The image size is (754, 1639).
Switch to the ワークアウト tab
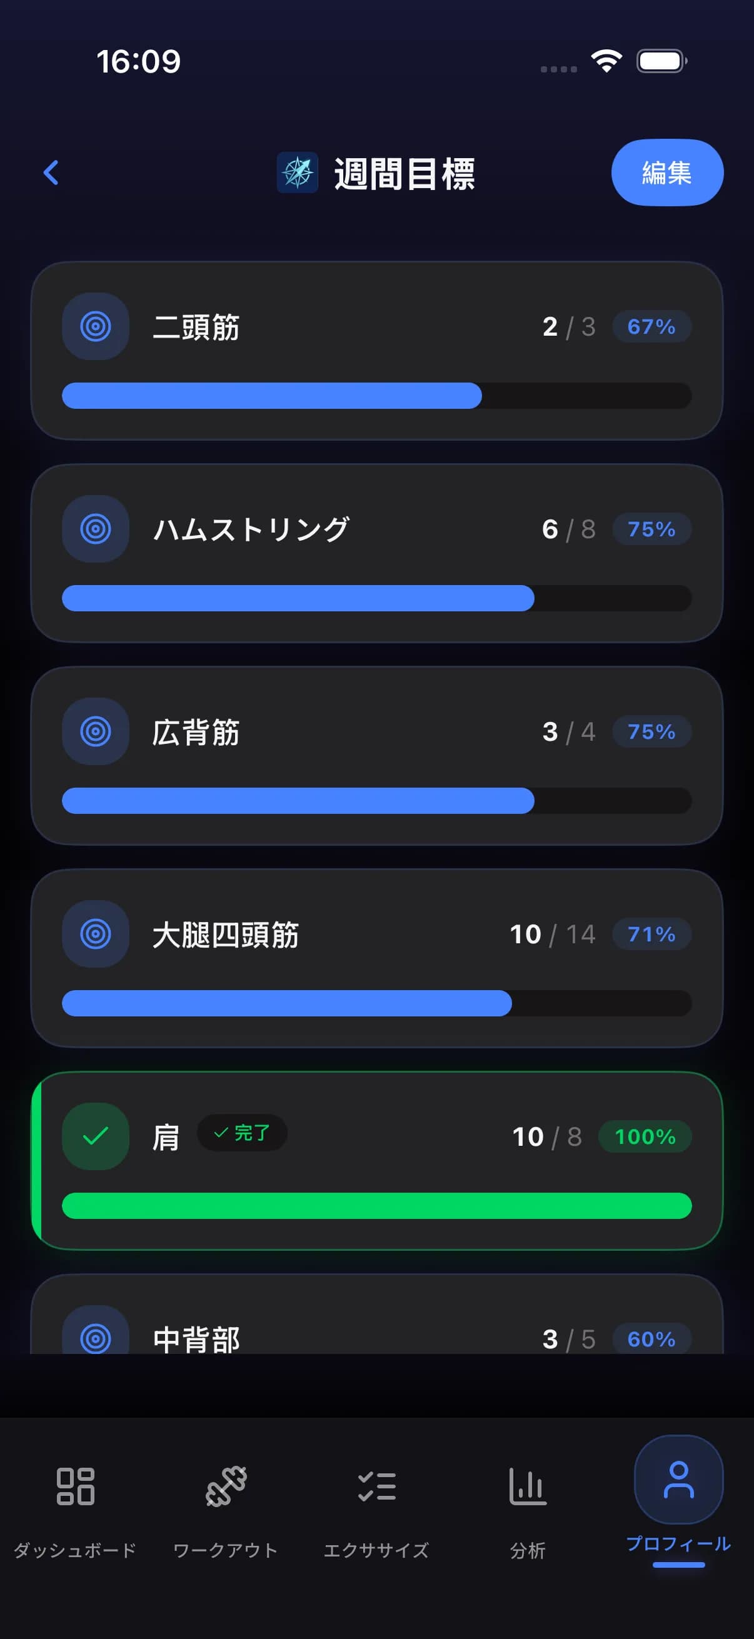[226, 1505]
